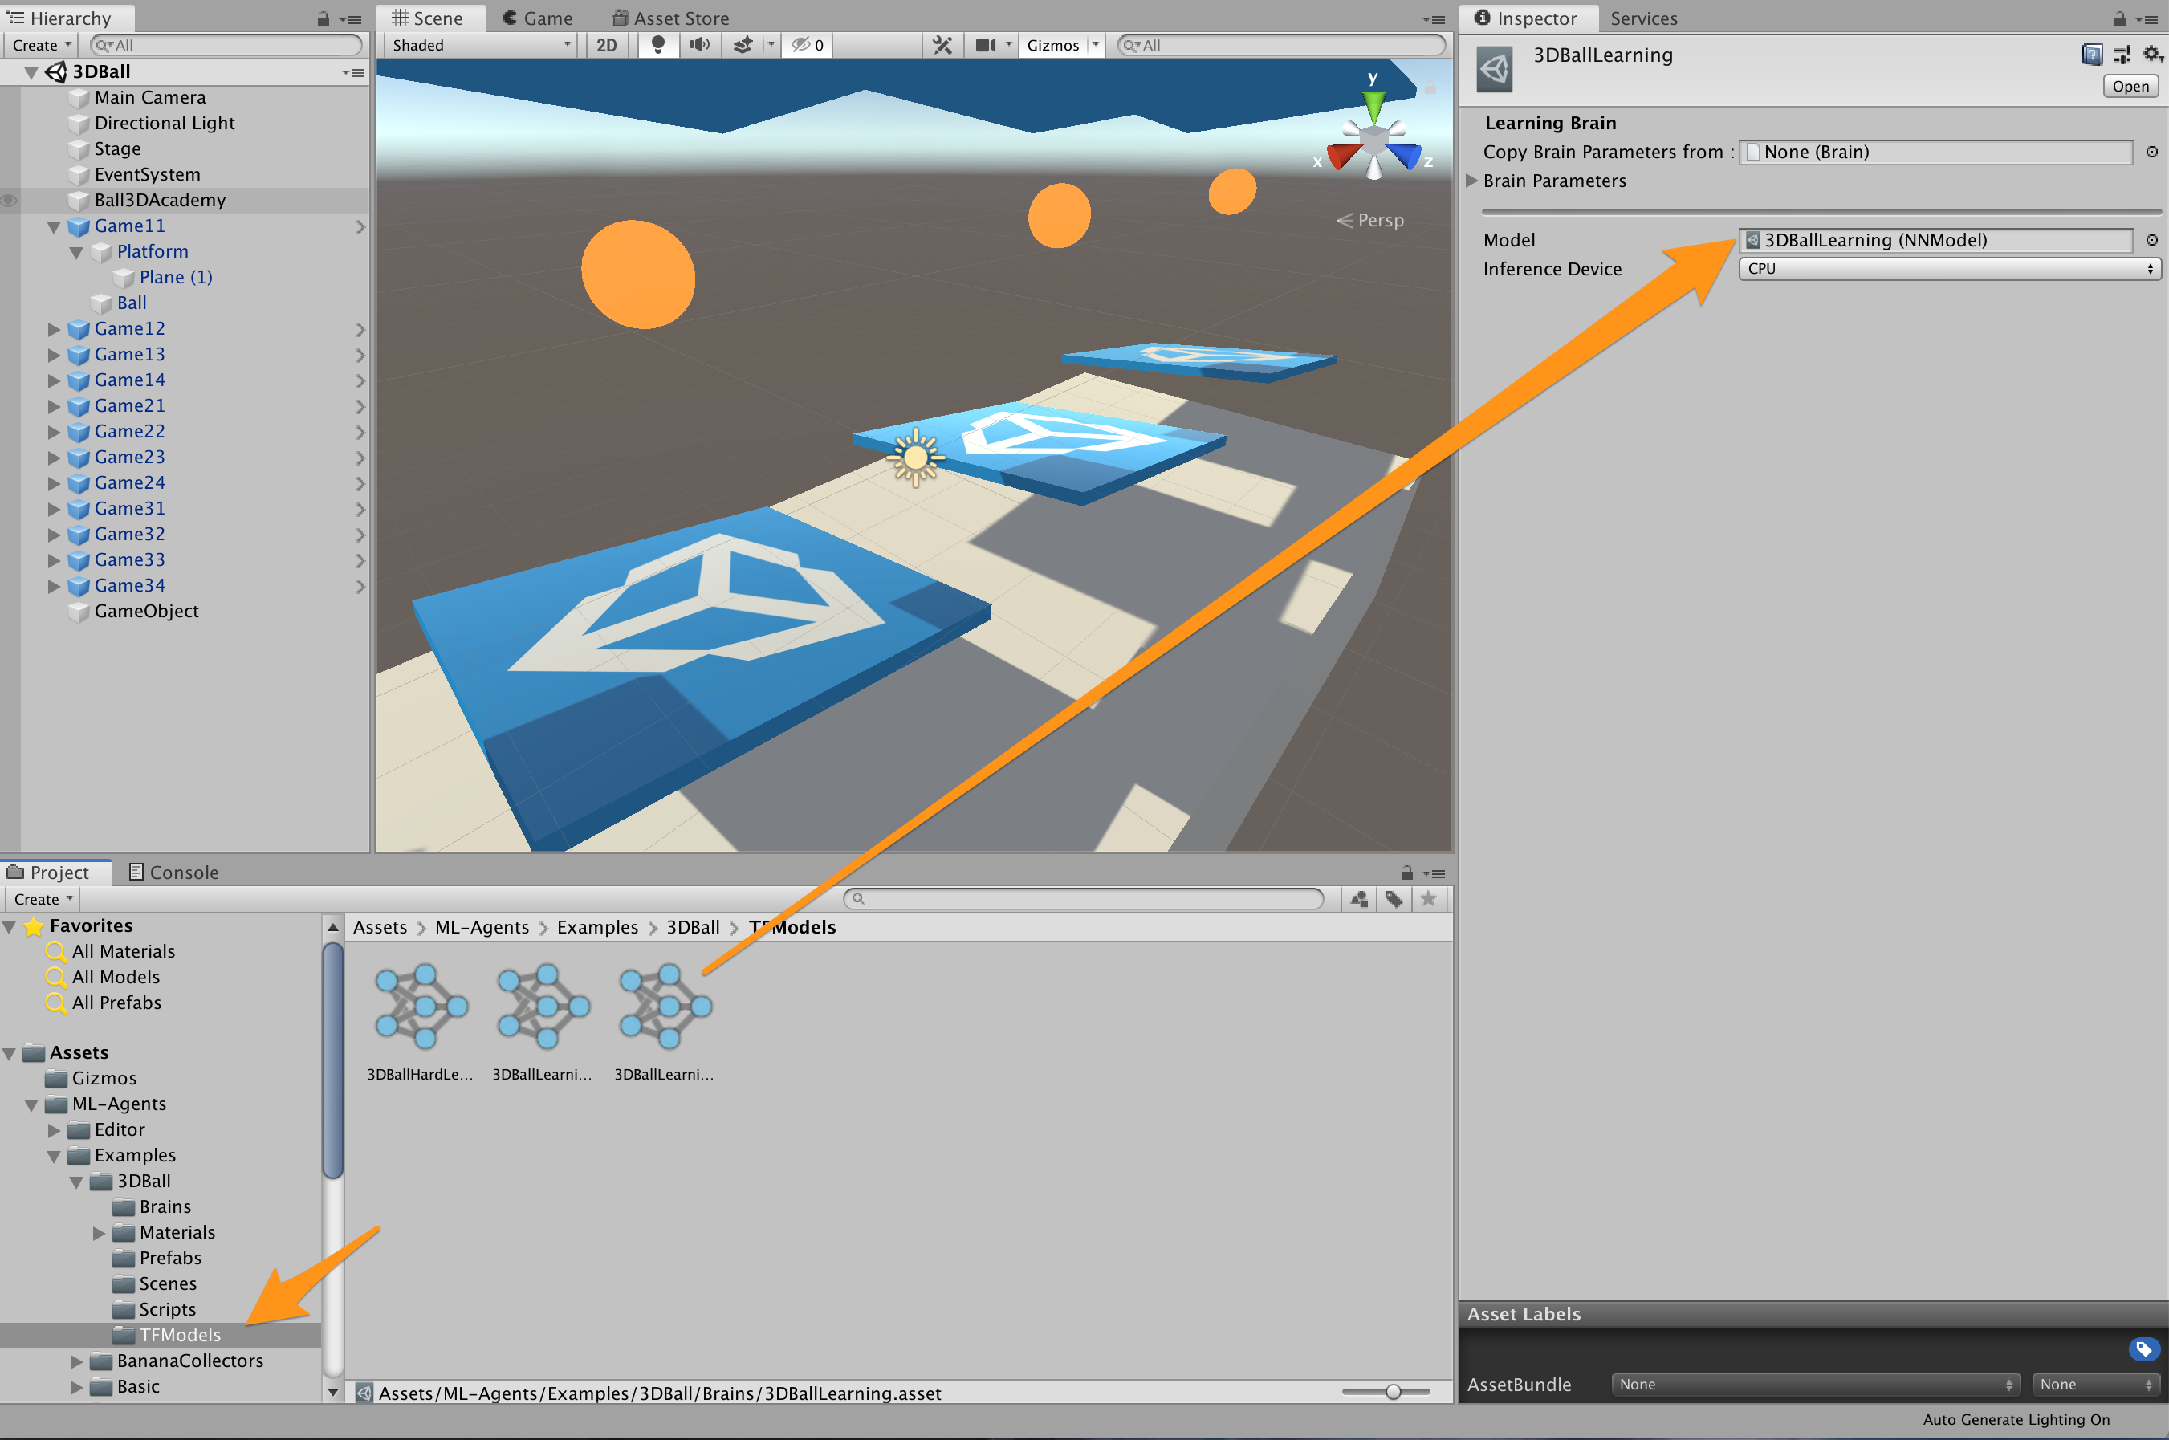This screenshot has width=2169, height=1440.
Task: Switch to the Game tab
Action: 538,18
